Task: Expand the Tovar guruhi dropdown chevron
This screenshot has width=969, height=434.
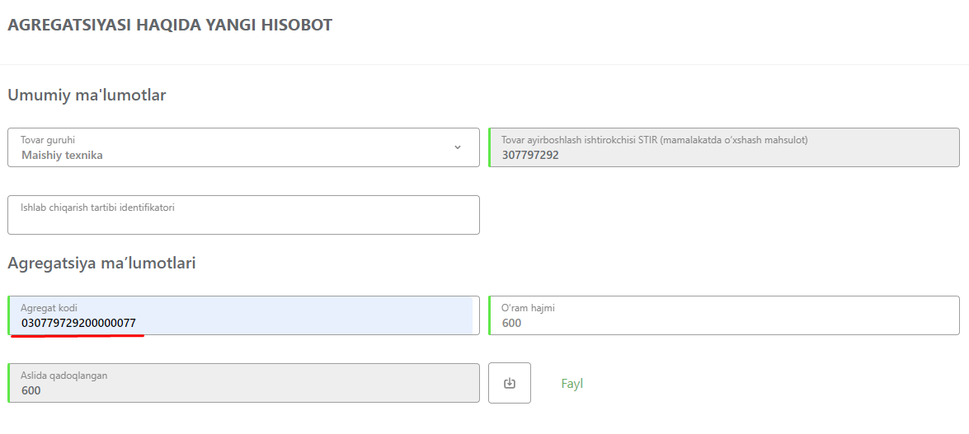Action: (x=458, y=147)
